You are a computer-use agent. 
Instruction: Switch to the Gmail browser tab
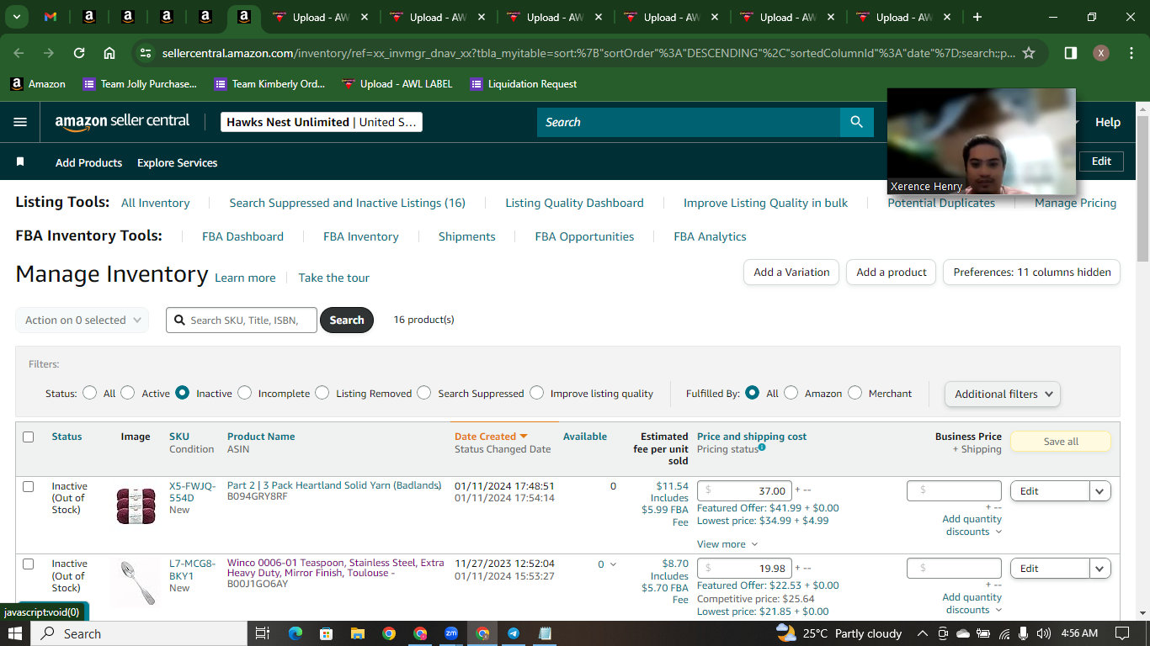pyautogui.click(x=51, y=17)
